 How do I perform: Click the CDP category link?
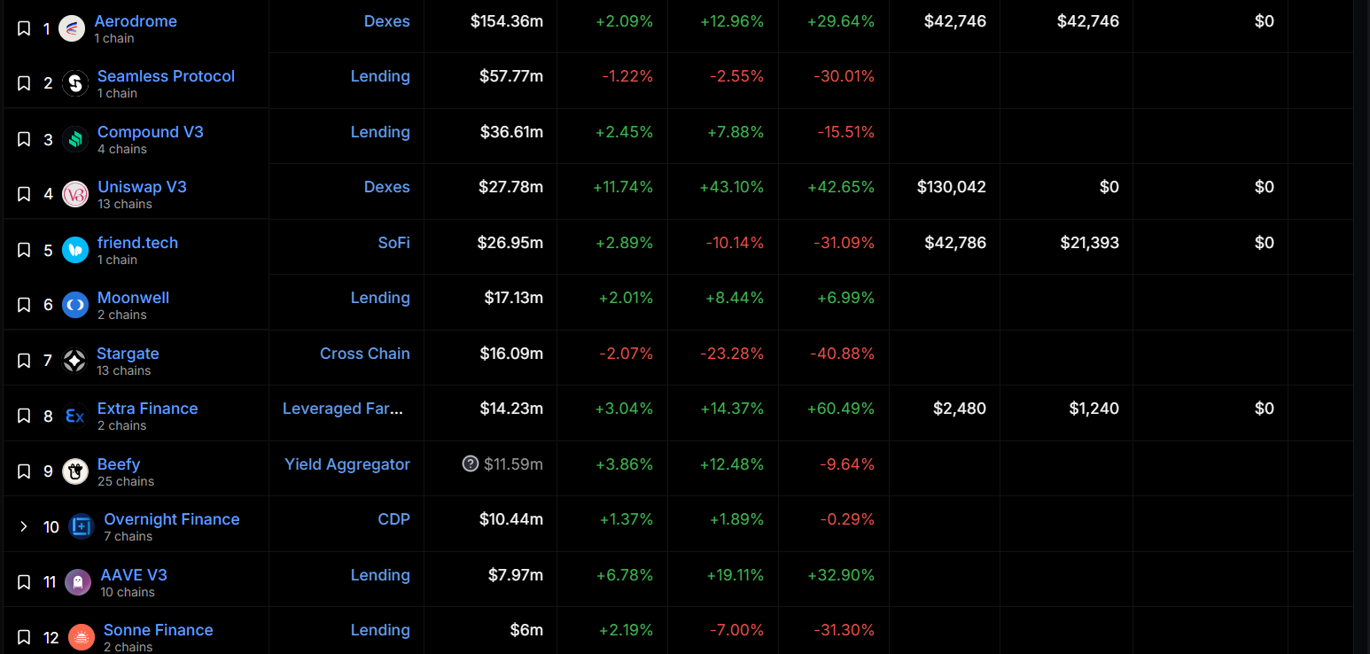tap(393, 519)
